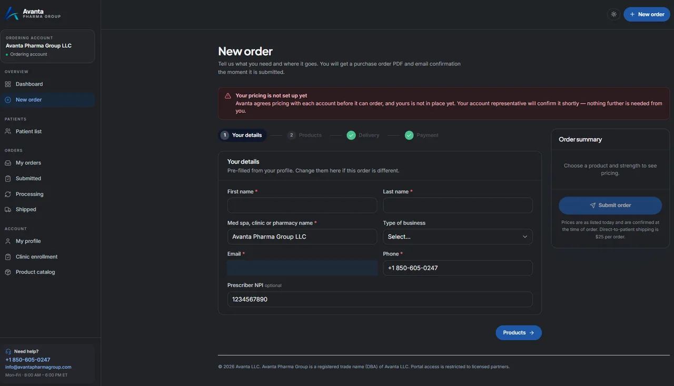Click into the Email field
This screenshot has height=386, width=674.
pyautogui.click(x=302, y=268)
